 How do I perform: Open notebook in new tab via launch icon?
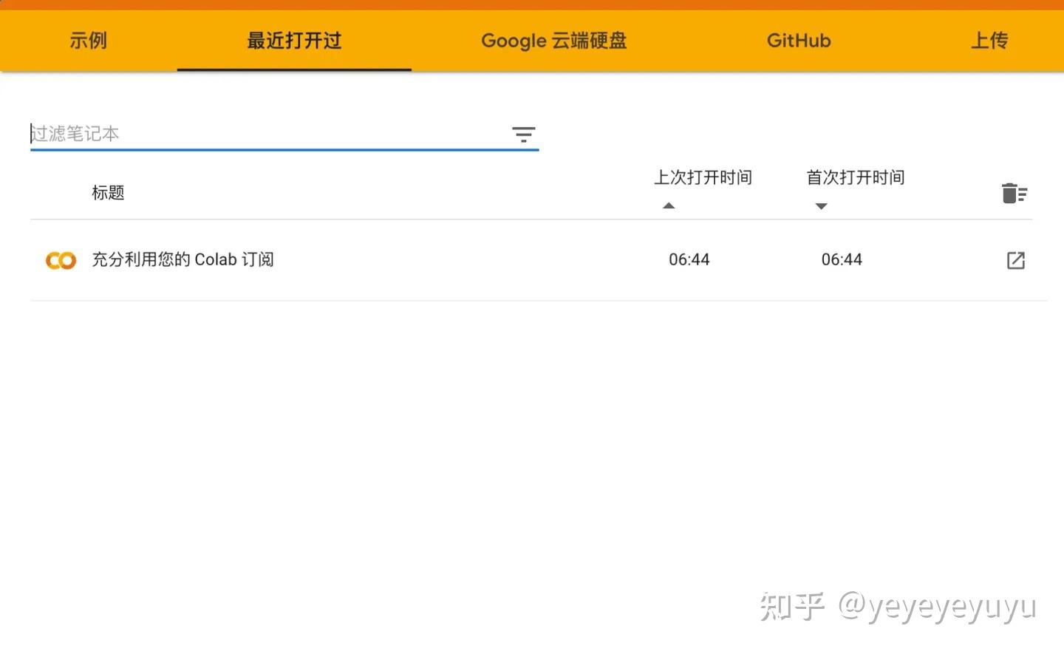(1015, 260)
